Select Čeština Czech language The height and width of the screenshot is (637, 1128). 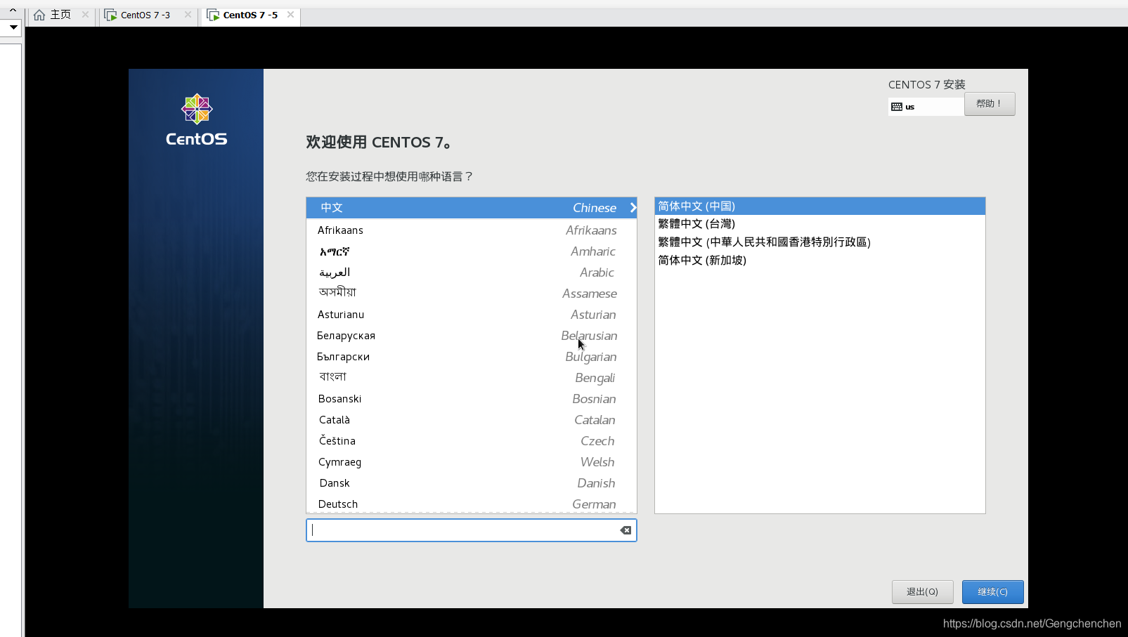[472, 441]
